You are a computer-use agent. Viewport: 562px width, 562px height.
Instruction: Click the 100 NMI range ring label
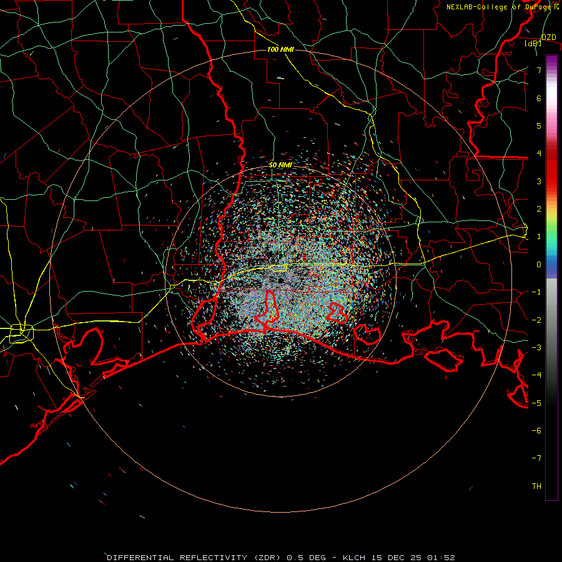(280, 49)
